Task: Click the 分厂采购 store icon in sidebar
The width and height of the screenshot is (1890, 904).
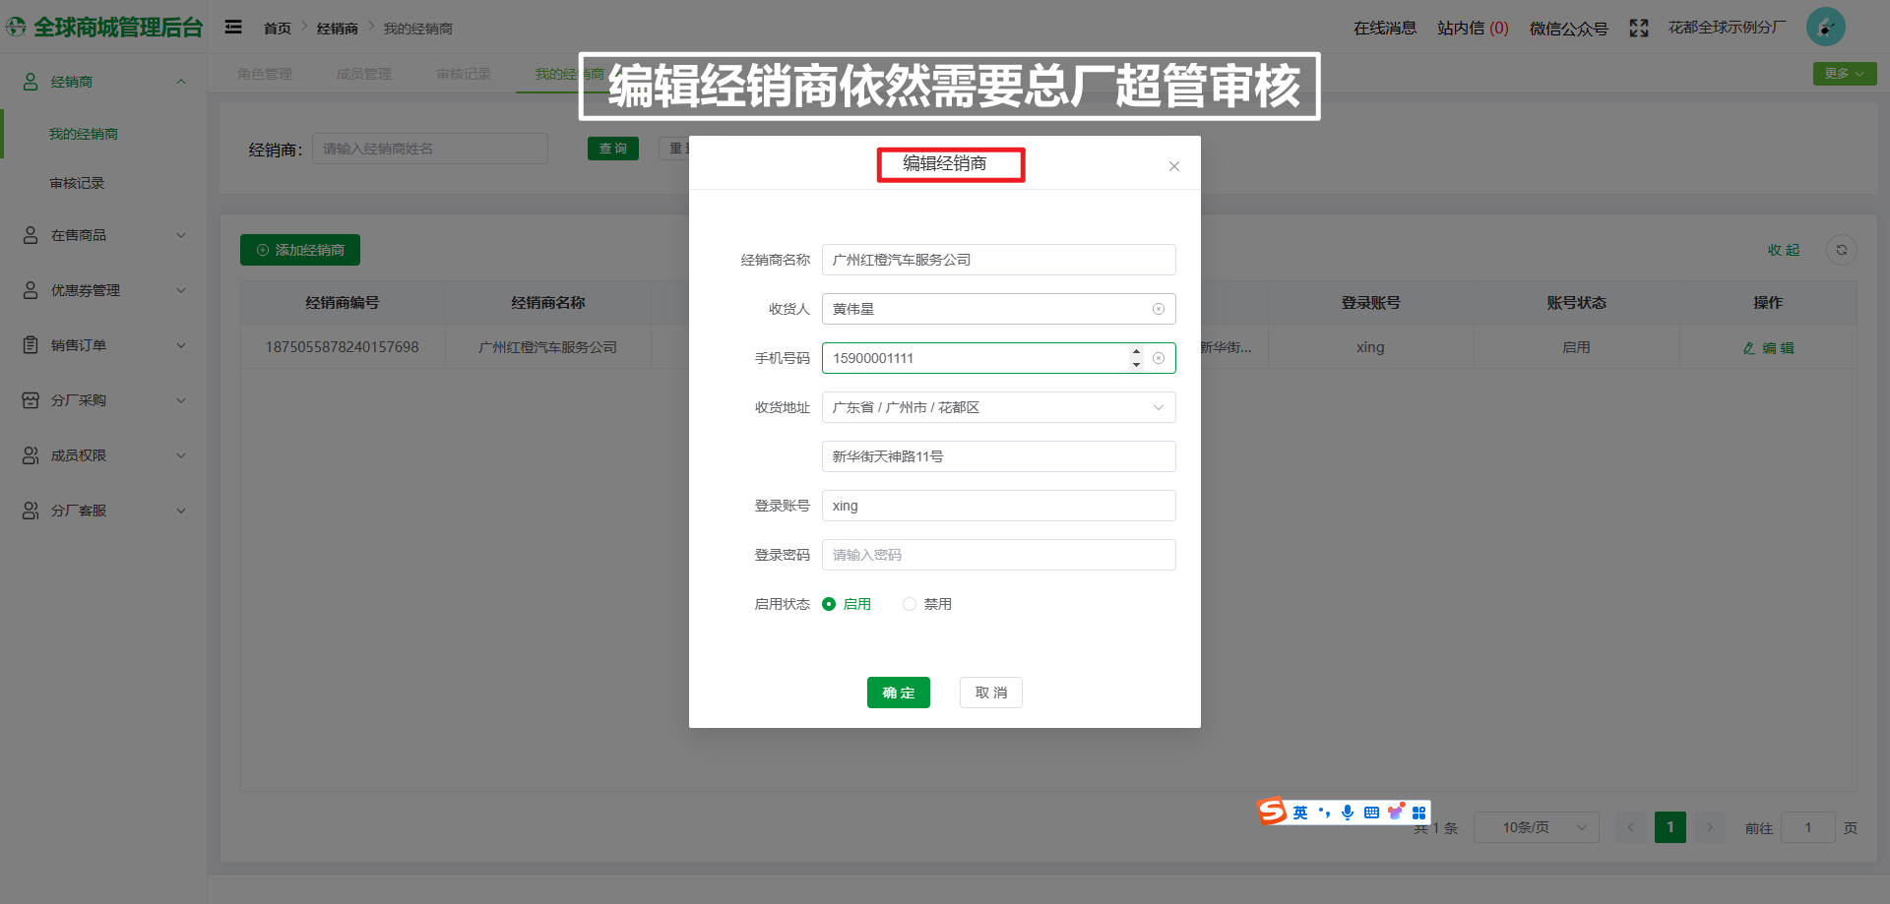Action: pos(29,399)
